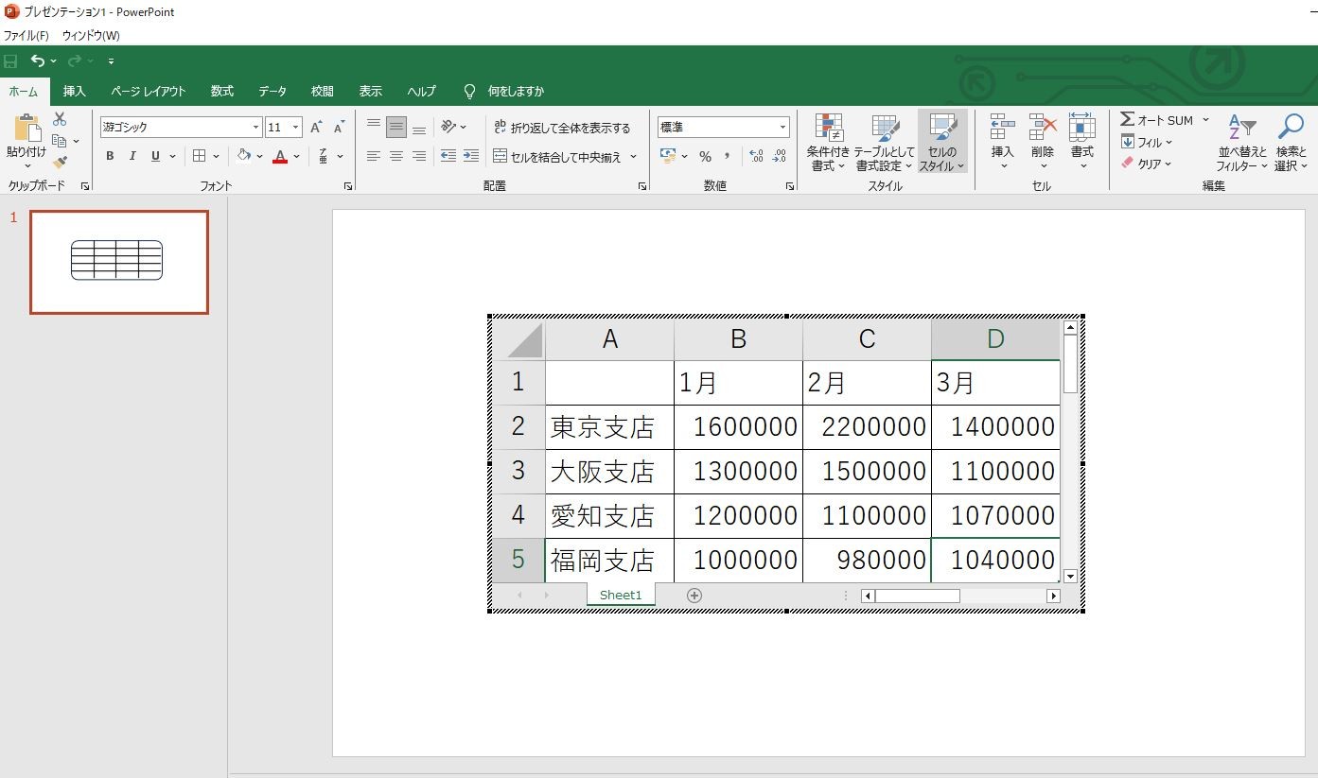Open 数値 group dialog launcher
This screenshot has width=1318, height=778.
pos(789,186)
